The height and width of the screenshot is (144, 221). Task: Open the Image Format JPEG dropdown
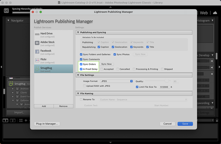click(116, 81)
